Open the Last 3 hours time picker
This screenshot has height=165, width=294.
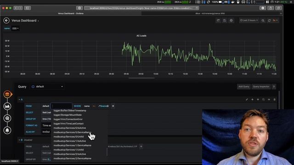(249, 20)
